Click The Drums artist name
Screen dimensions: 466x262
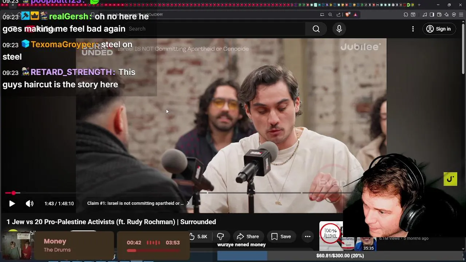click(57, 250)
